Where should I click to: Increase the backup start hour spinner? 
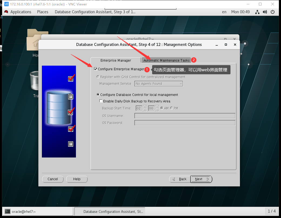tap(145, 107)
